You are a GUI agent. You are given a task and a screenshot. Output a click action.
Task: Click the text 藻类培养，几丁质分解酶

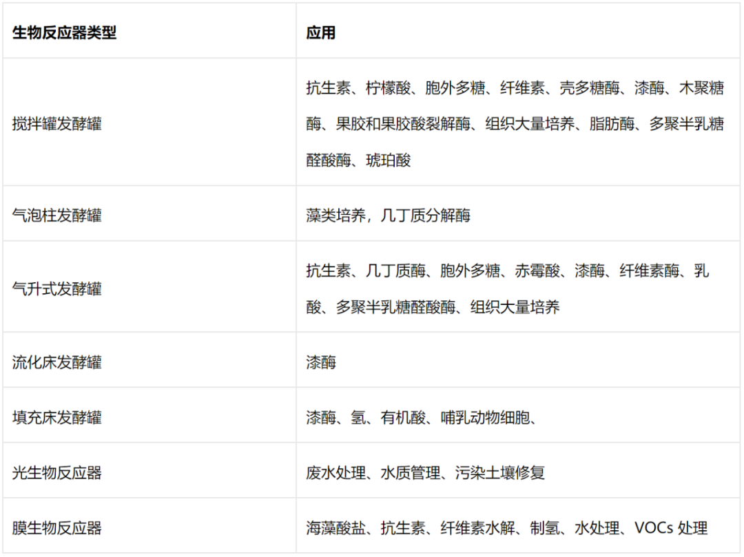click(388, 216)
